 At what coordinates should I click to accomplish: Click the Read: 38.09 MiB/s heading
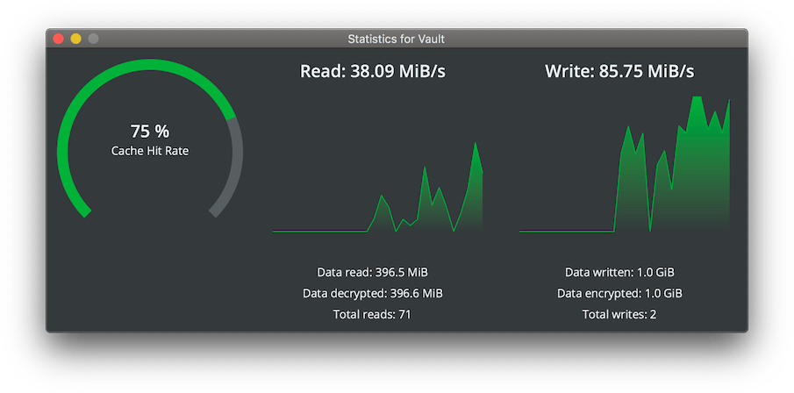click(373, 71)
